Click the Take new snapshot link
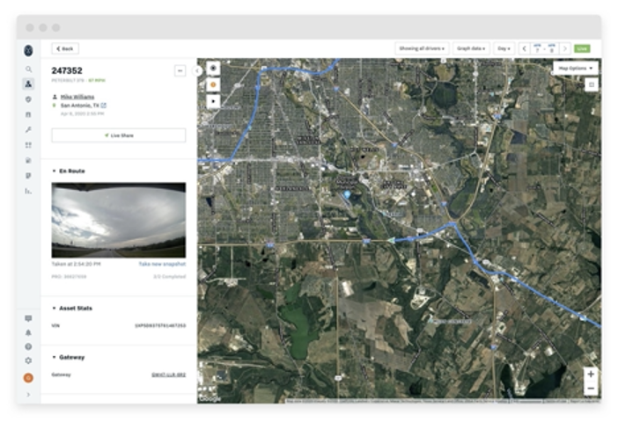The width and height of the screenshot is (618, 422). click(x=162, y=264)
